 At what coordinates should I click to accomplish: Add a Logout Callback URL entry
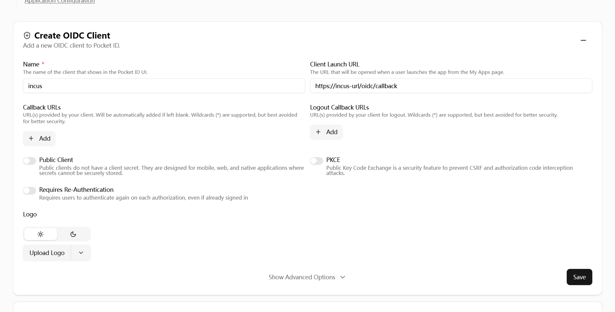pyautogui.click(x=326, y=132)
